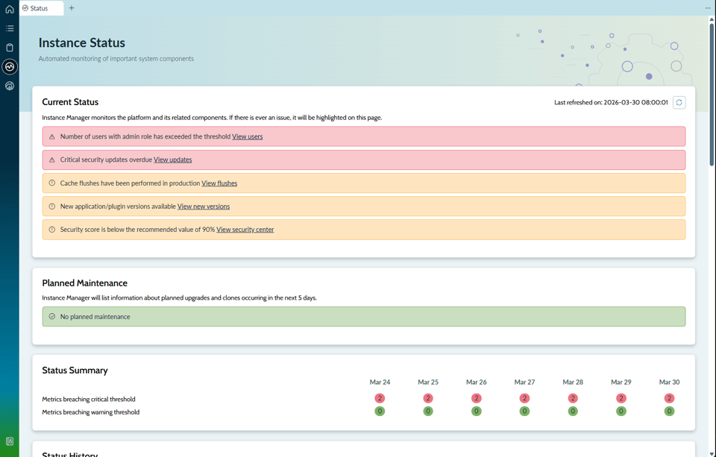716x457 pixels.
Task: Click critical count badge for Mar 24
Action: 380,398
